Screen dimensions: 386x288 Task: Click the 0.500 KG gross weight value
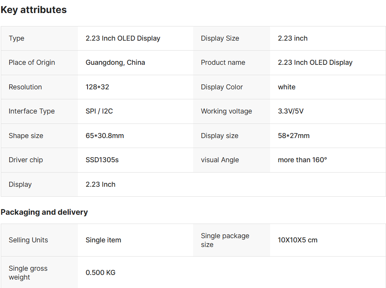pos(100,273)
